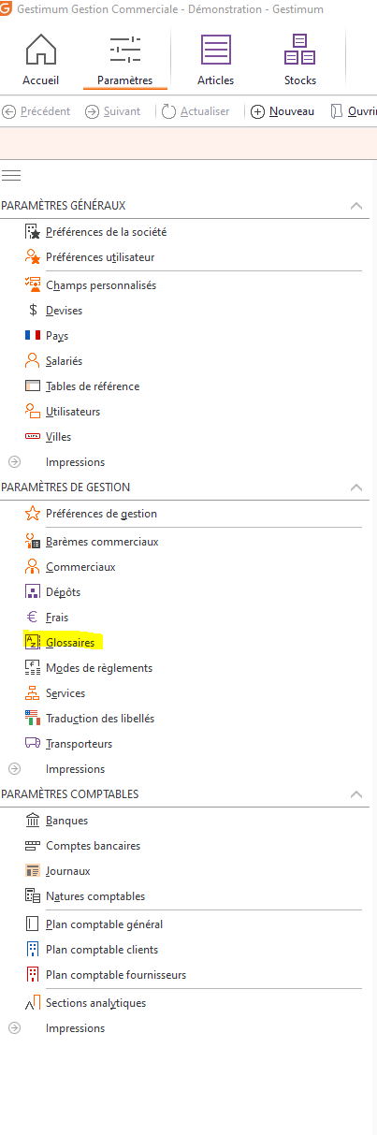Collapse the Paramètres de Gestion section
This screenshot has width=377, height=1135.
click(x=355, y=487)
